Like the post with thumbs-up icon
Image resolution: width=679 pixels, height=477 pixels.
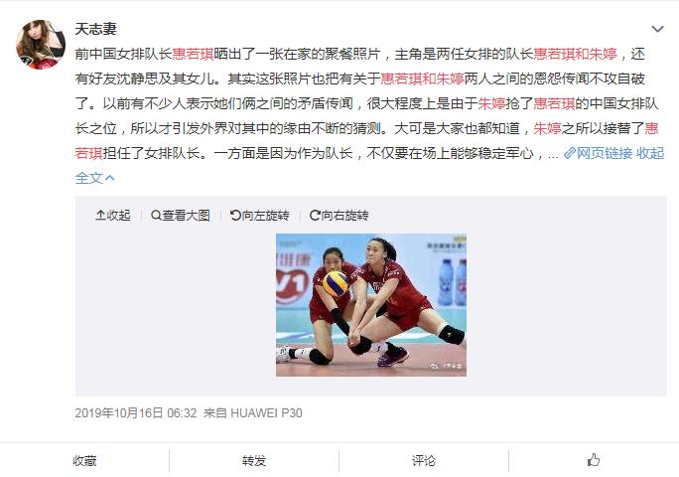[x=594, y=460]
